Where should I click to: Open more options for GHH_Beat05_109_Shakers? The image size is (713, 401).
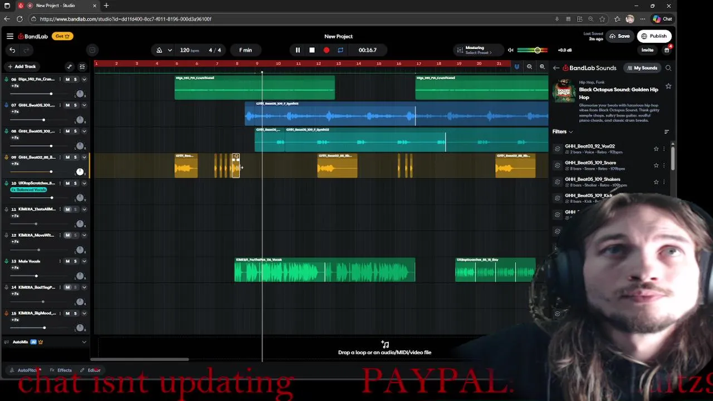tap(664, 182)
